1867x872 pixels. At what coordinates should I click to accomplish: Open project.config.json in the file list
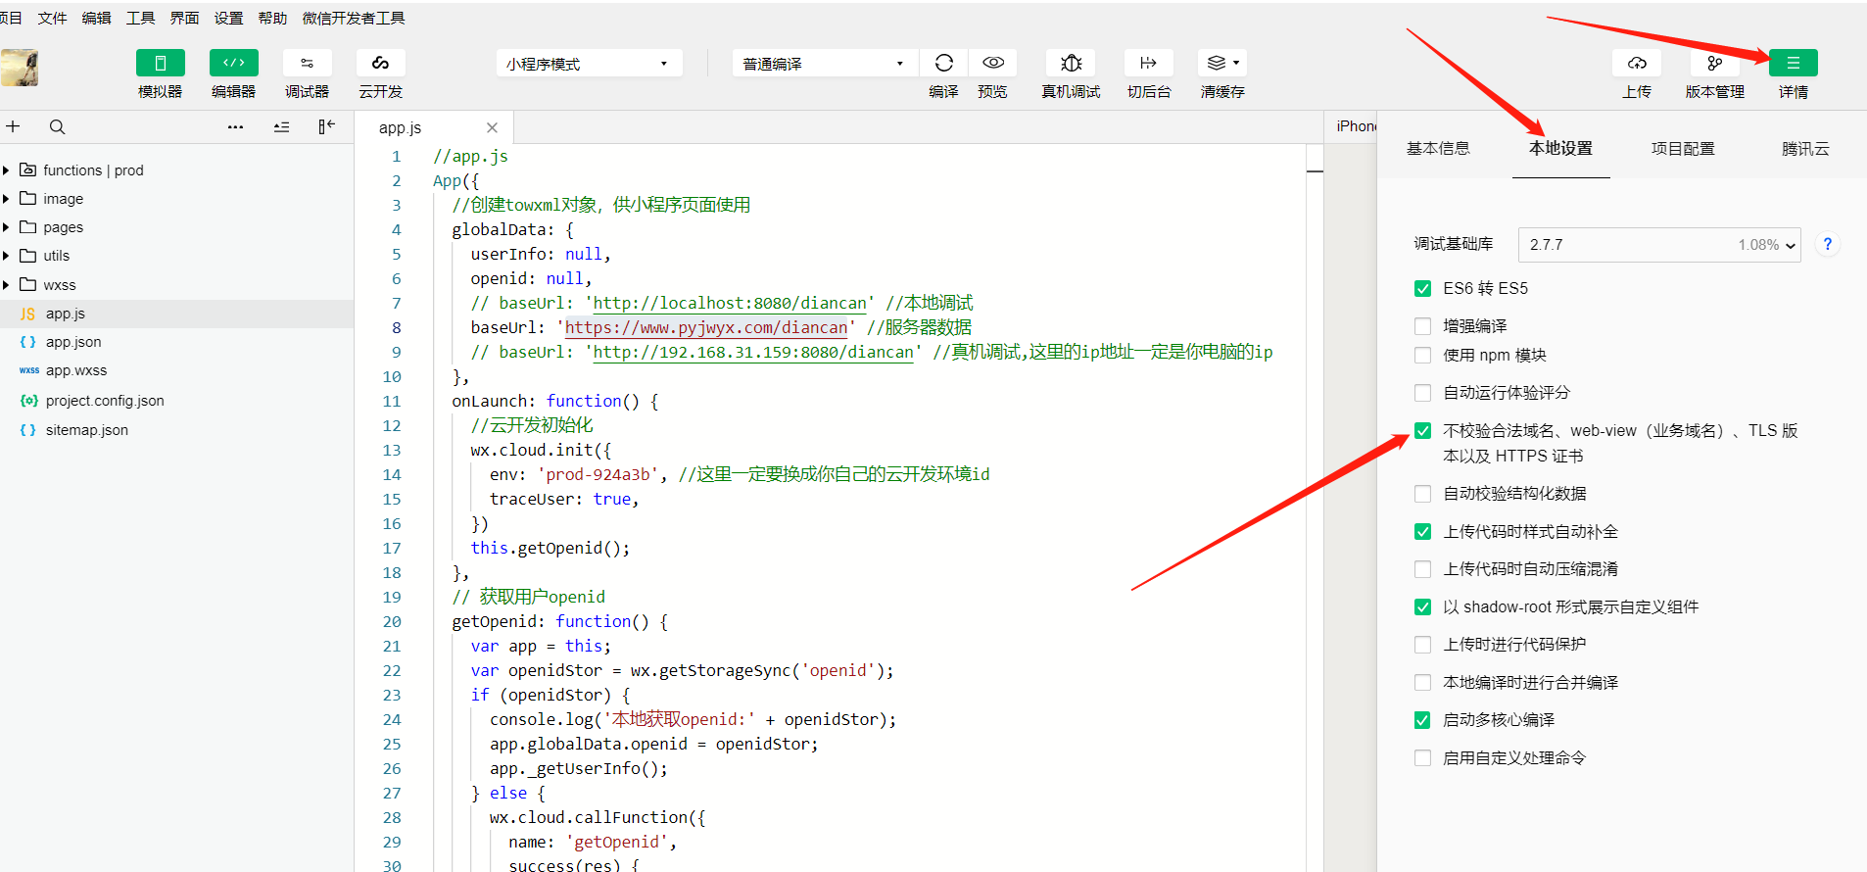pos(105,401)
